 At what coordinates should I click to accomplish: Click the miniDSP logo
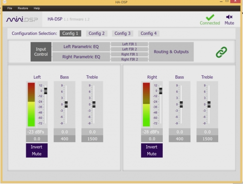22,19
